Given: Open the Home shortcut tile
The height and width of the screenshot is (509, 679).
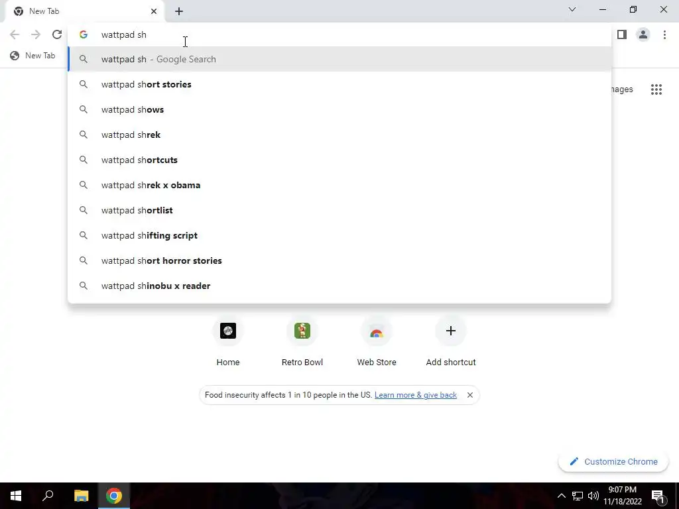Looking at the screenshot, I should 228,342.
